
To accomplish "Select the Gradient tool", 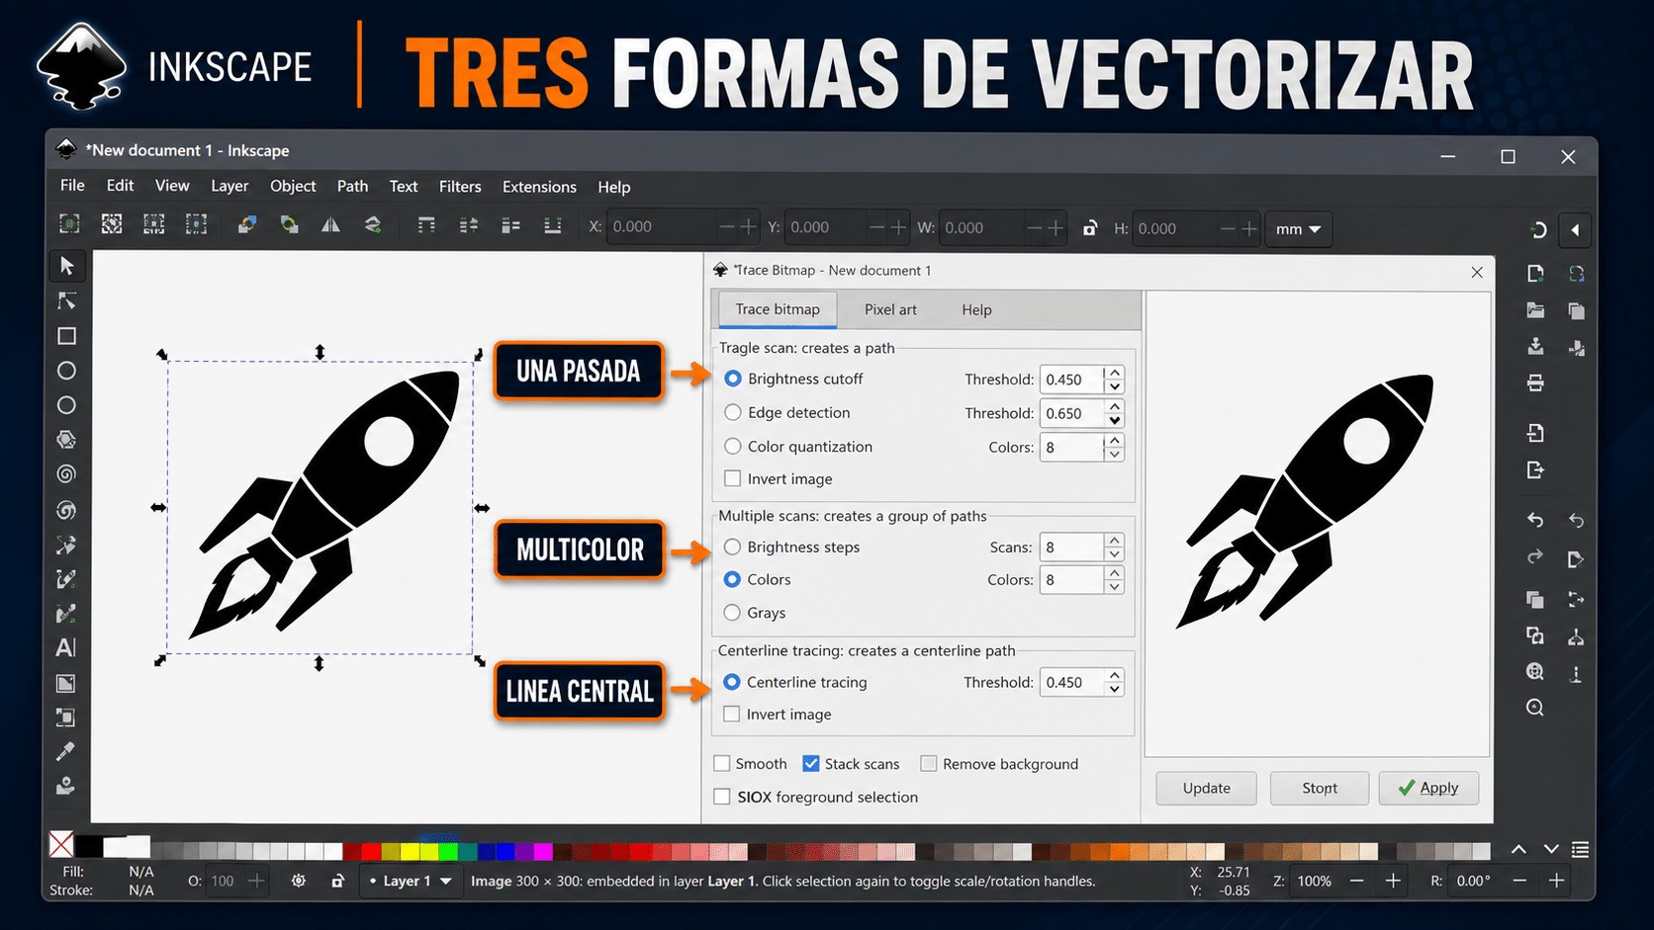I will (66, 683).
